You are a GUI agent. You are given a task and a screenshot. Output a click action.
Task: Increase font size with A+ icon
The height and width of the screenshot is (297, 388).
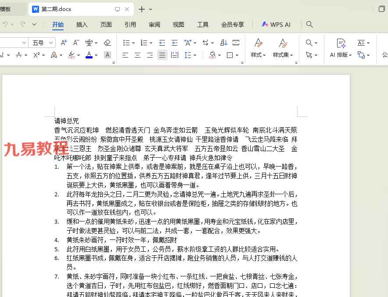[64, 43]
